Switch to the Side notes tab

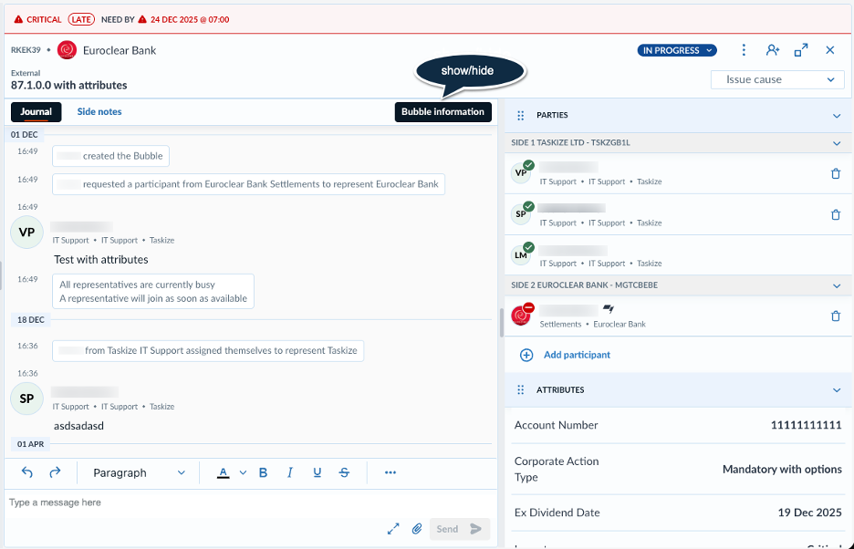click(x=99, y=111)
